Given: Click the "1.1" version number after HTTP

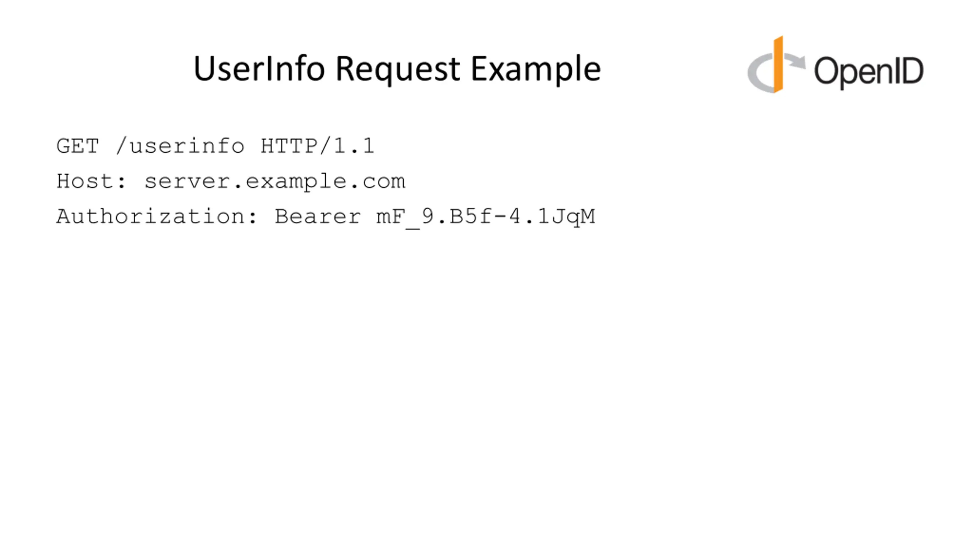Looking at the screenshot, I should point(354,146).
